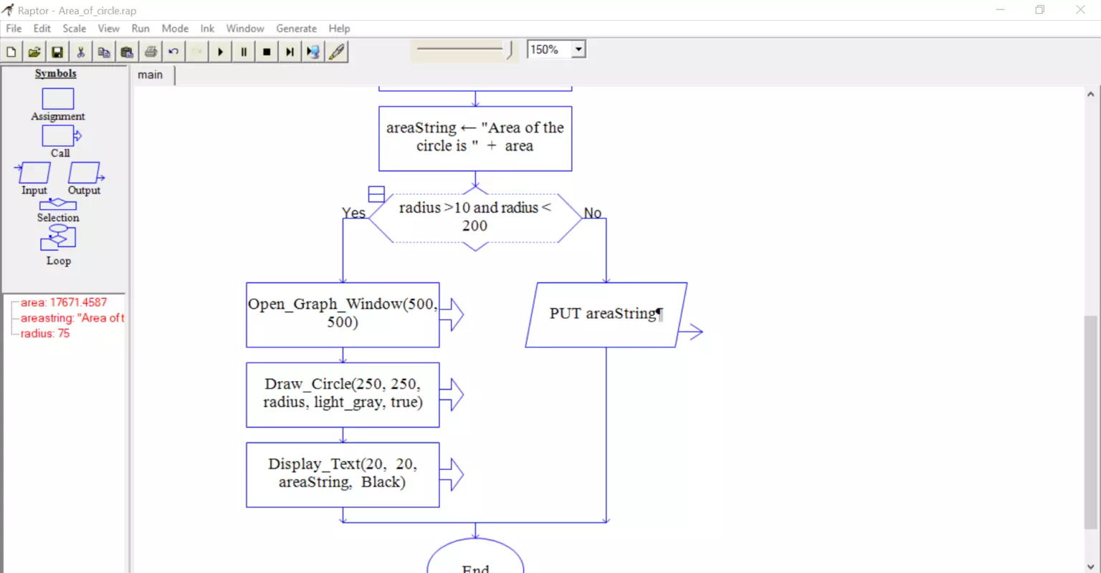Run the flowchart with the Play button
Viewport: 1101px width, 573px height.
coord(221,52)
